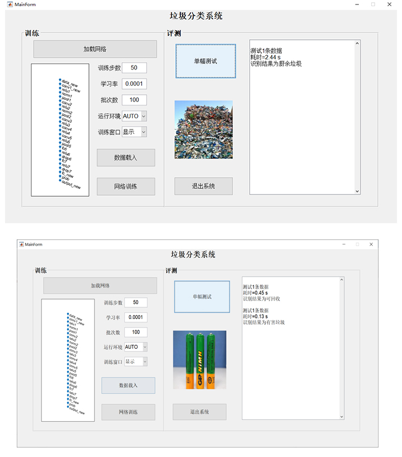This screenshot has width=402, height=457.
Task: Click the down scroll arrow of the top results box
Action: click(x=357, y=191)
